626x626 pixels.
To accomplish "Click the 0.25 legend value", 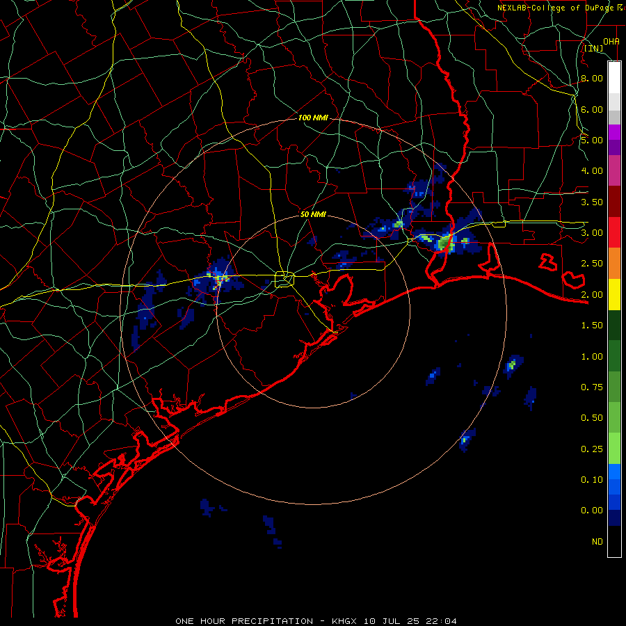I will pos(592,449).
